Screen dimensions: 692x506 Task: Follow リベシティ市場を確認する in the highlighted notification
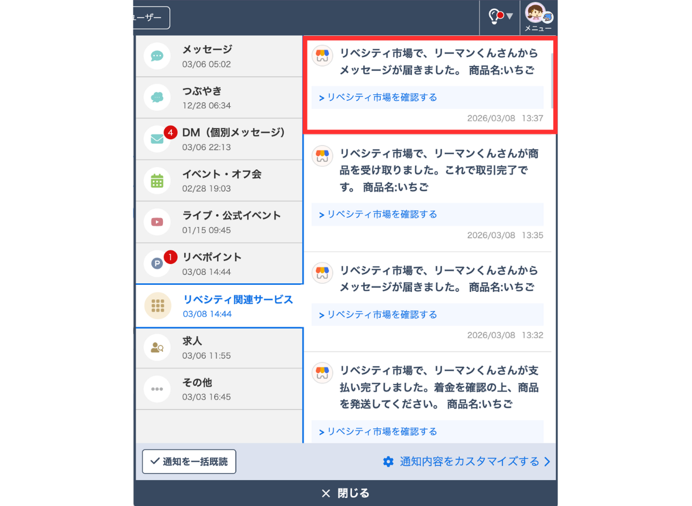click(x=382, y=97)
